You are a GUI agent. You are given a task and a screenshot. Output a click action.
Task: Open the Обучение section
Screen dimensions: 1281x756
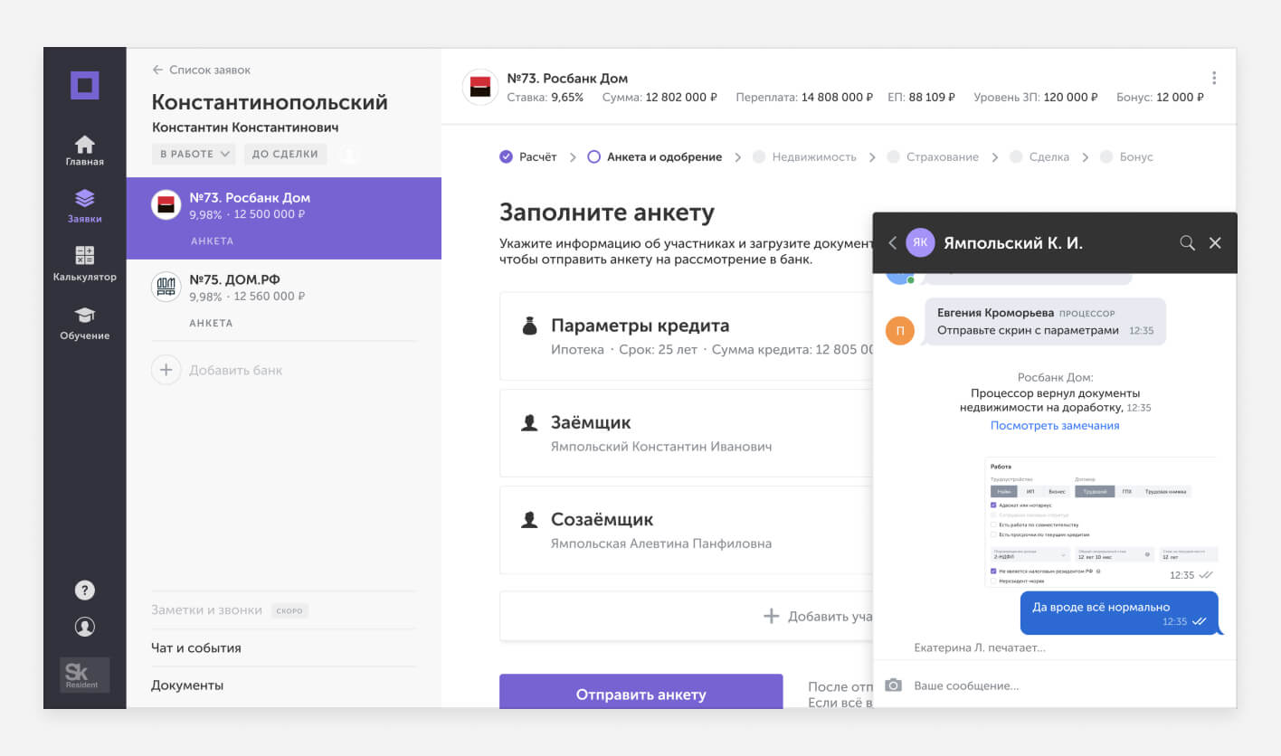coord(85,323)
